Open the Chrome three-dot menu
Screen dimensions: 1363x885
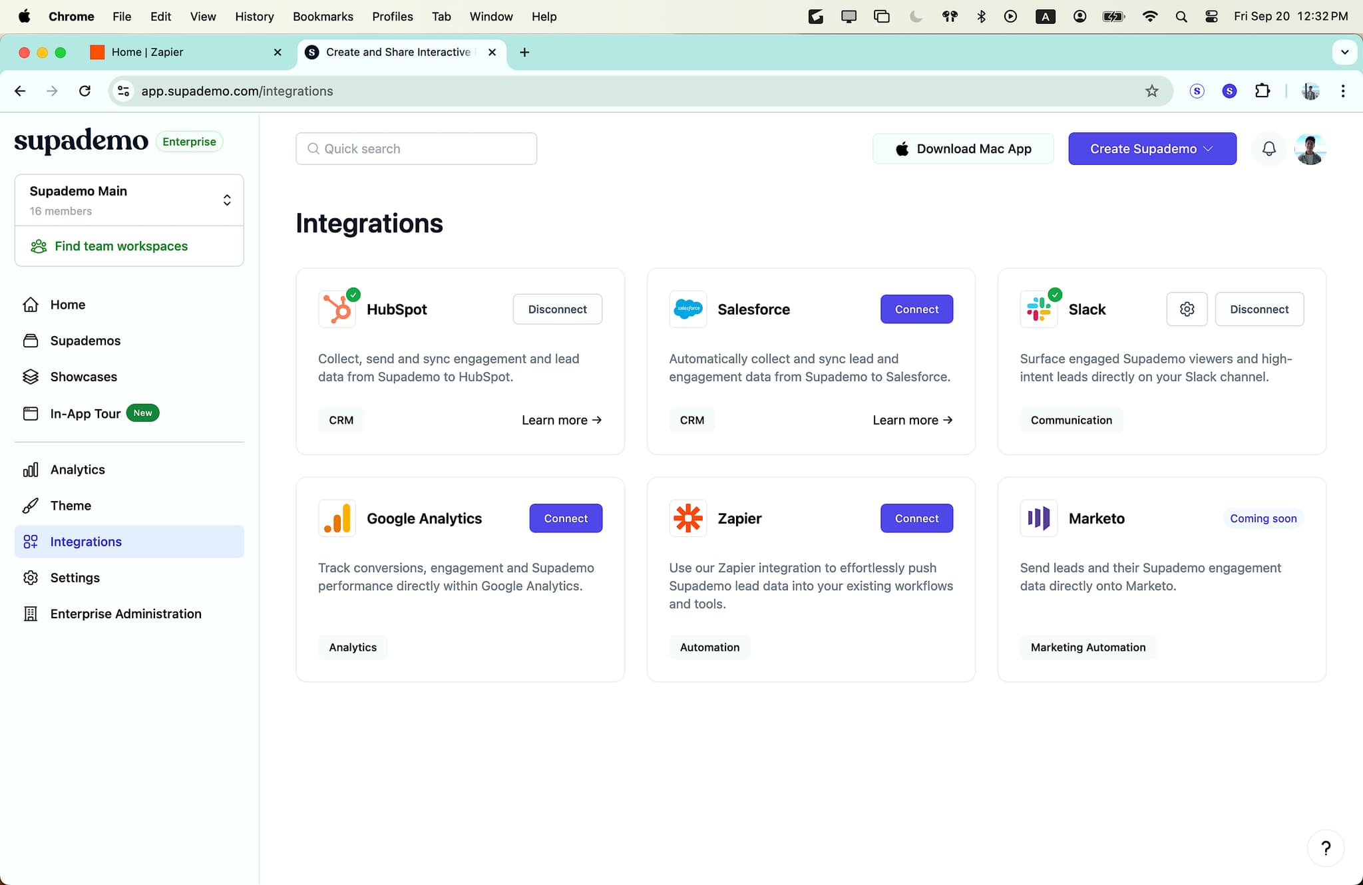1343,91
